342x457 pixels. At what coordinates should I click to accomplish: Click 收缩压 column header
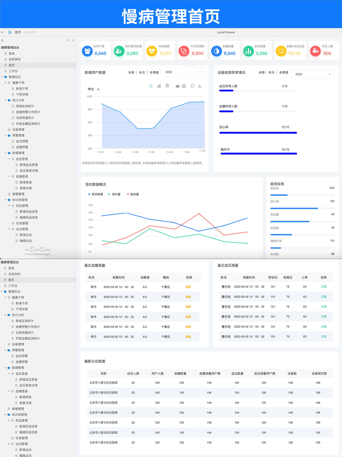point(288,277)
